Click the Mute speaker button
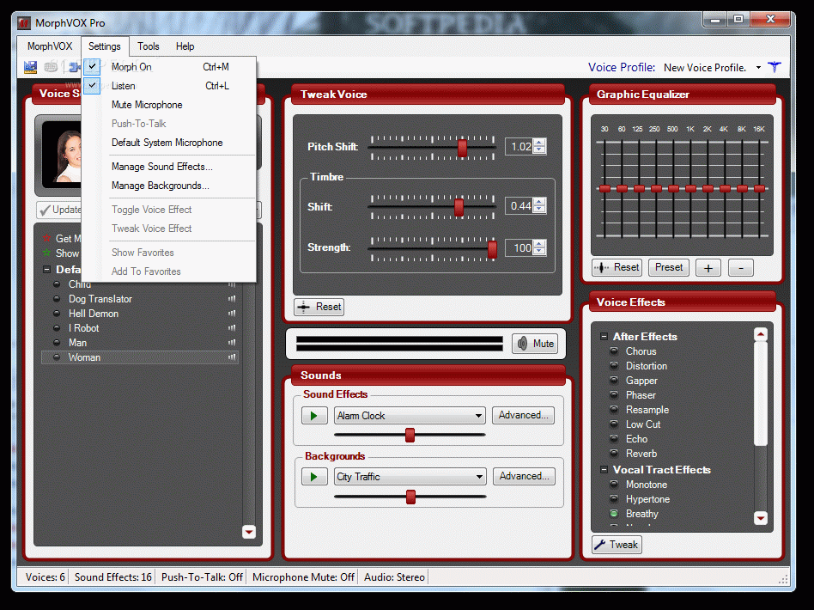 [x=535, y=344]
